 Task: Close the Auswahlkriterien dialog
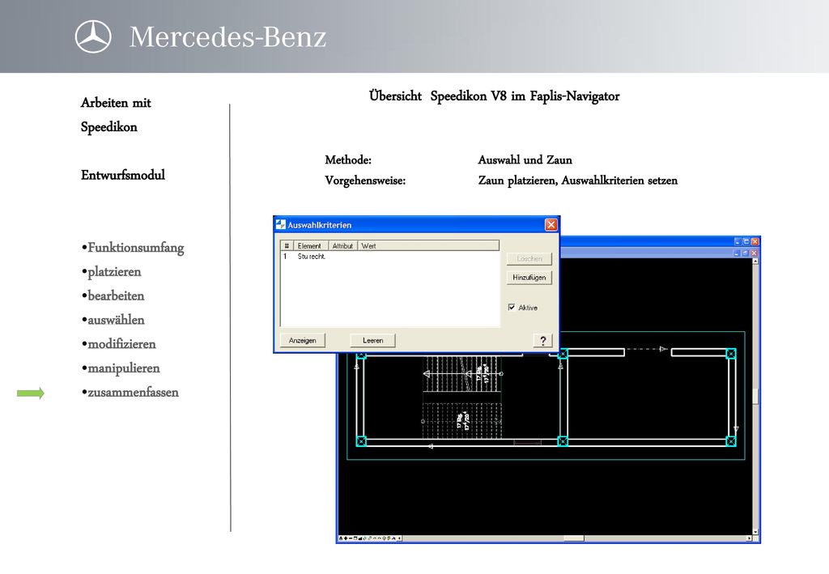(x=551, y=224)
